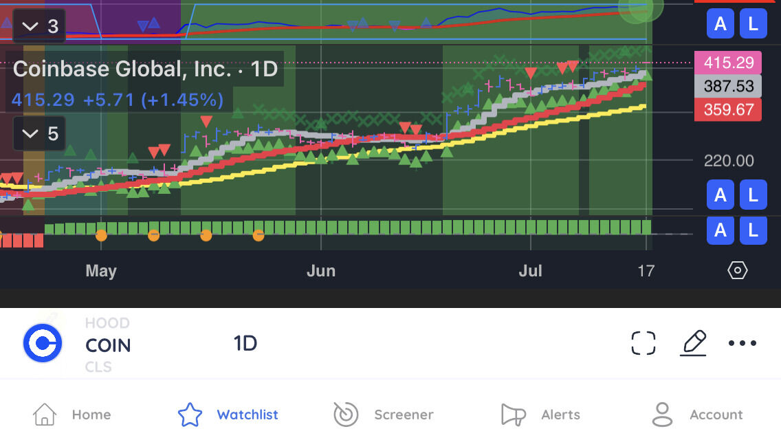Toggle auto scale A on bottom pane
Screen dimensions: 781x440
(x=720, y=230)
